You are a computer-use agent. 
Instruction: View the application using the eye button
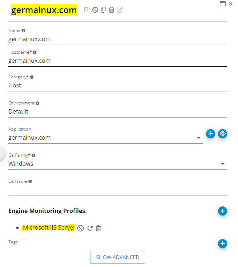coord(223,133)
